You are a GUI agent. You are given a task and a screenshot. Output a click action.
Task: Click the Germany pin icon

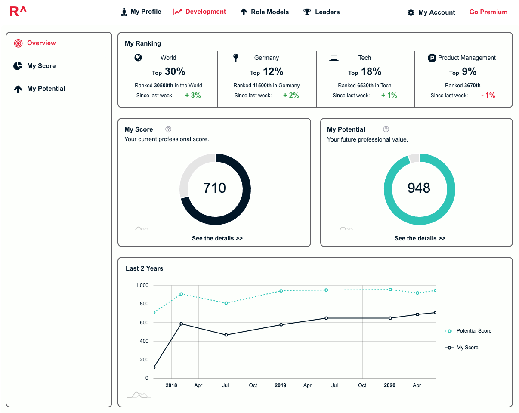point(235,58)
